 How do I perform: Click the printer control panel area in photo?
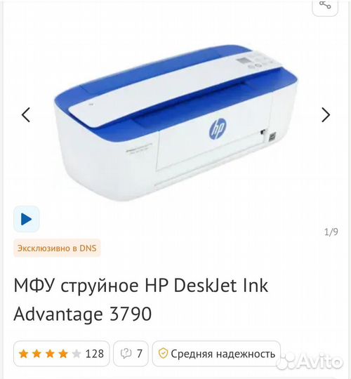click(256, 61)
